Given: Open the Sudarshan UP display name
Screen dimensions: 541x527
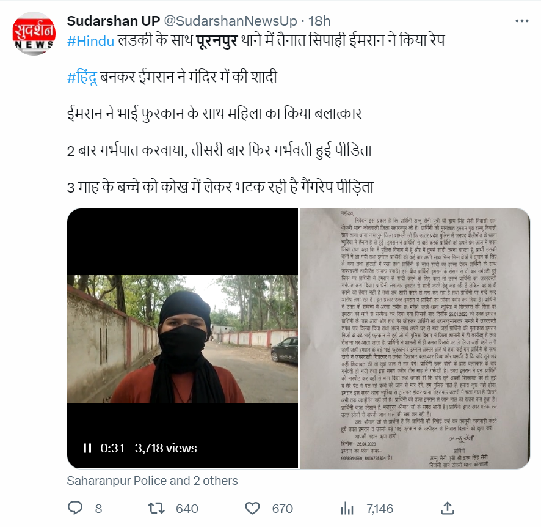Looking at the screenshot, I should click(114, 21).
